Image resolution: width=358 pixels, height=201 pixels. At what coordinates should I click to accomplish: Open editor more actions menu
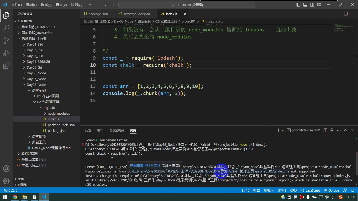click(x=353, y=14)
